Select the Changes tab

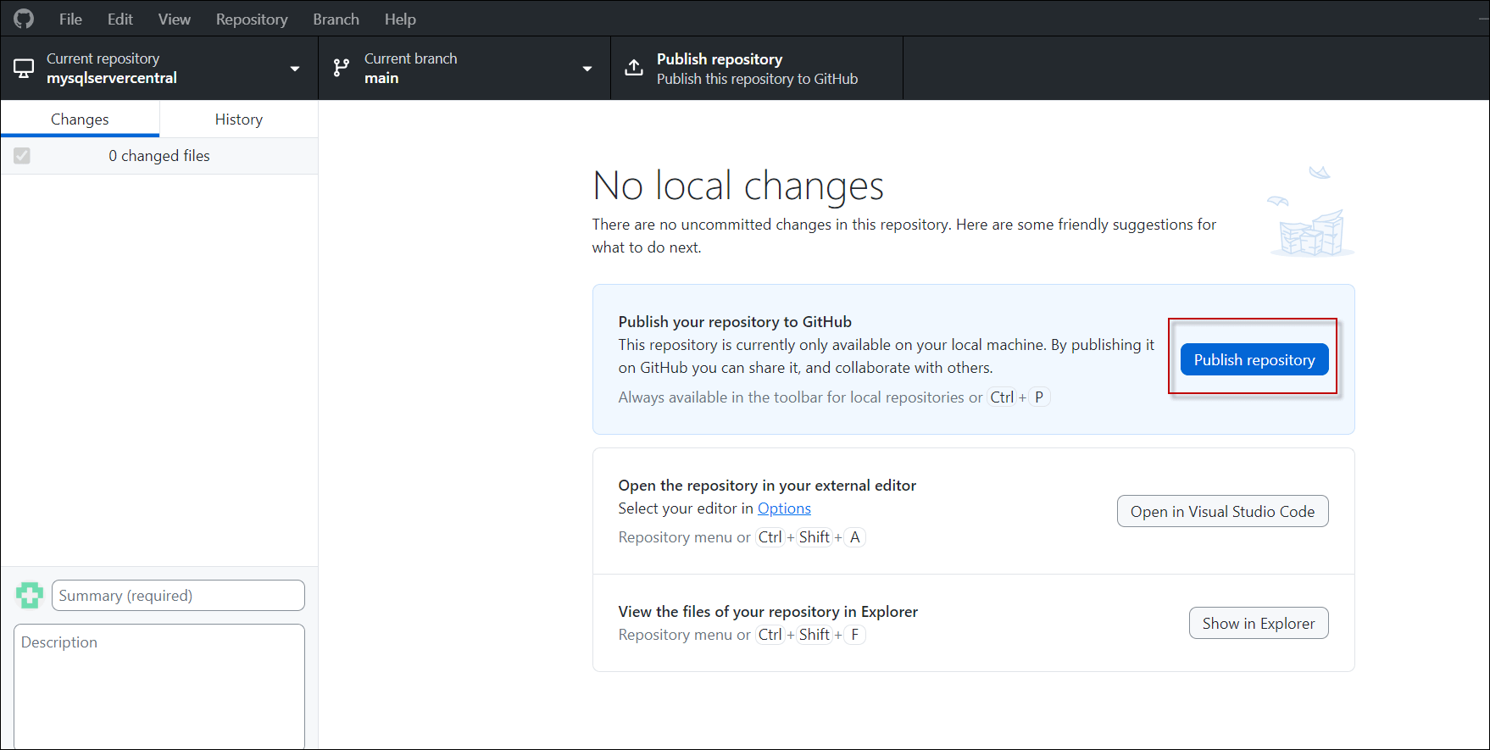pos(80,119)
